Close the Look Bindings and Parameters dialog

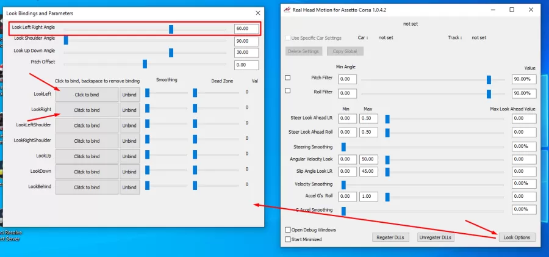click(258, 13)
